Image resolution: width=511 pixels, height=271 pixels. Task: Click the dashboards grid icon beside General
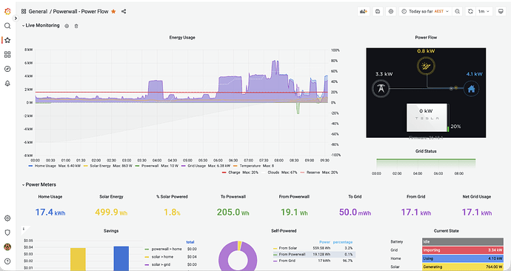24,11
